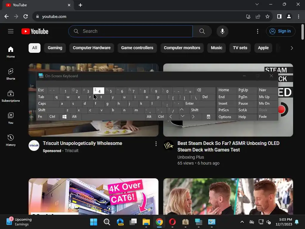Screen dimensions: 305x229
Task: Toggle the Fn key on On-Screen Keyboard
Action: [x=42, y=117]
